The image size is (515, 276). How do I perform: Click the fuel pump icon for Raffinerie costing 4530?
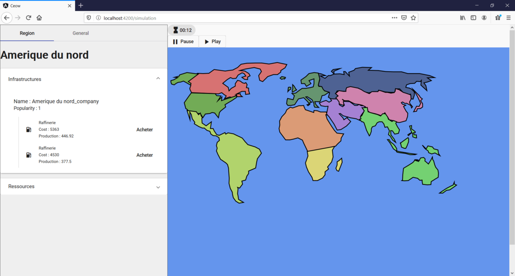[x=28, y=155]
